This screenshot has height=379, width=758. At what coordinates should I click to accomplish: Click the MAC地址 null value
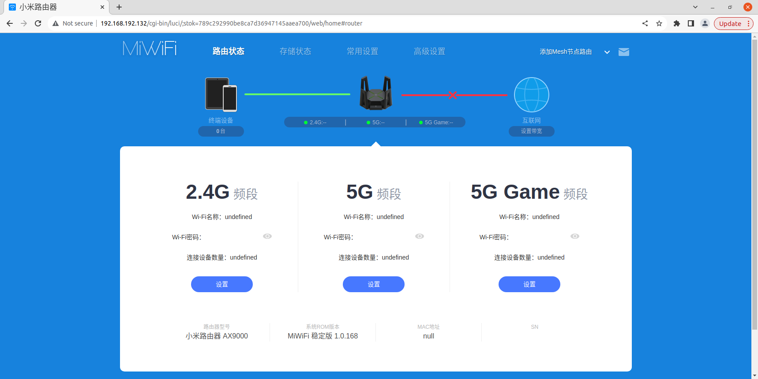428,336
